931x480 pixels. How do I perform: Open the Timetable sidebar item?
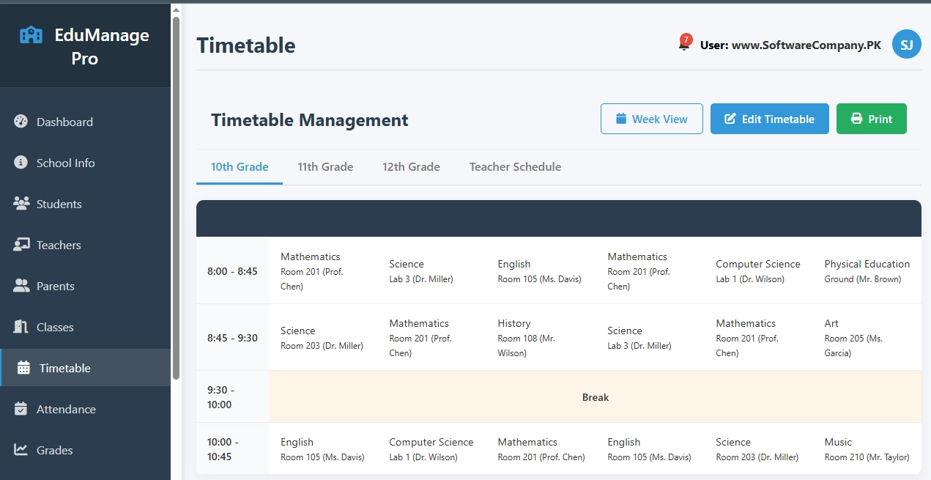click(x=65, y=367)
